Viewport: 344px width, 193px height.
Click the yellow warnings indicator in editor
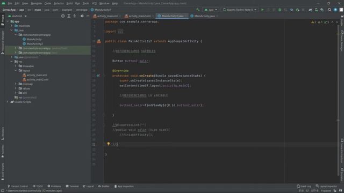(x=313, y=22)
